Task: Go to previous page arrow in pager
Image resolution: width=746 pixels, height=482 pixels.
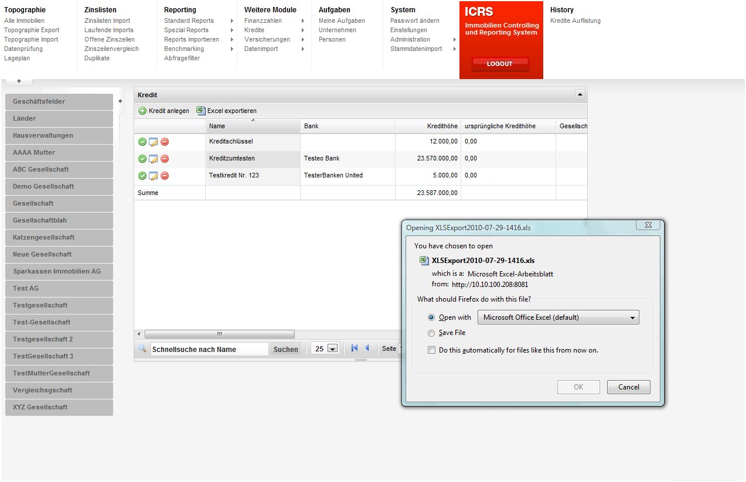Action: coord(367,348)
